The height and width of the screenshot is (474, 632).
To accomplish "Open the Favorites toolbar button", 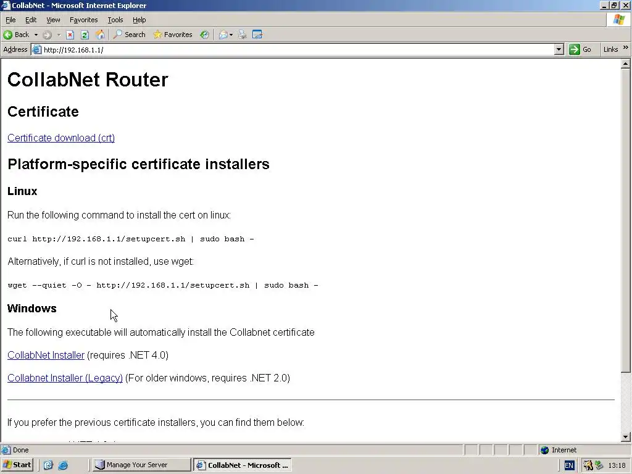I will [173, 35].
